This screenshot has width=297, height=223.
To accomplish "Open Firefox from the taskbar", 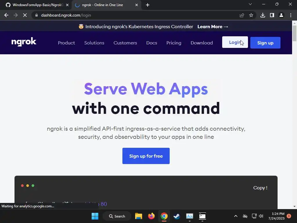I will pos(151,216).
